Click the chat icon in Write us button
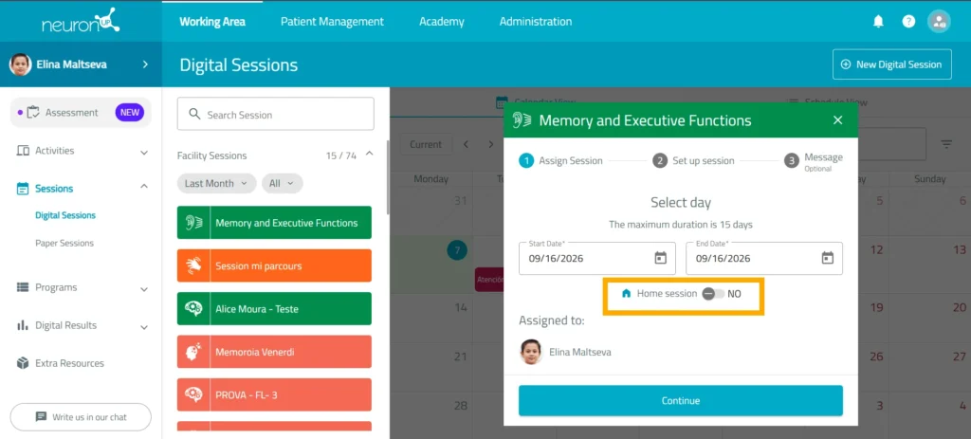The image size is (971, 439). pos(41,416)
